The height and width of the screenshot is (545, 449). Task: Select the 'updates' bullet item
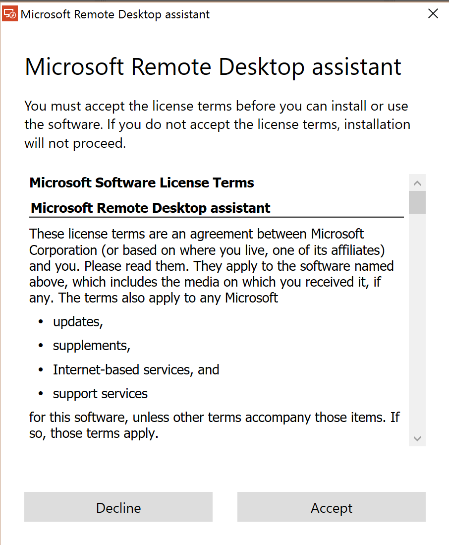(78, 321)
